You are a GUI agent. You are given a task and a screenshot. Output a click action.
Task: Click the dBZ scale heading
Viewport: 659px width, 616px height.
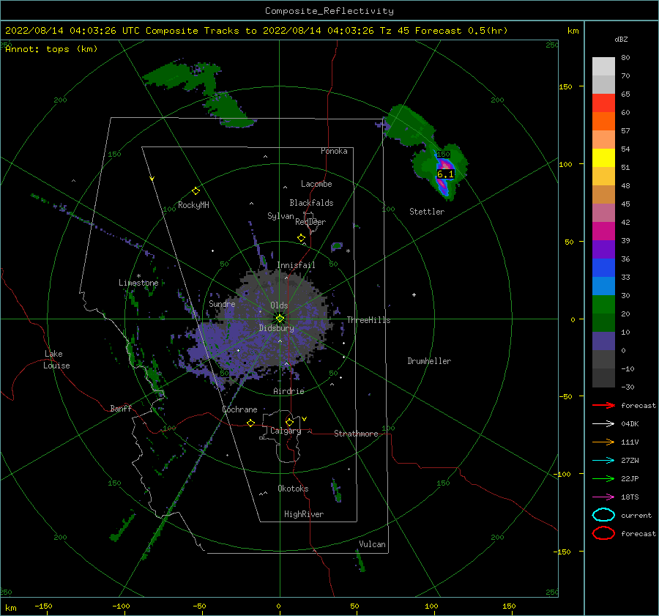pos(621,39)
